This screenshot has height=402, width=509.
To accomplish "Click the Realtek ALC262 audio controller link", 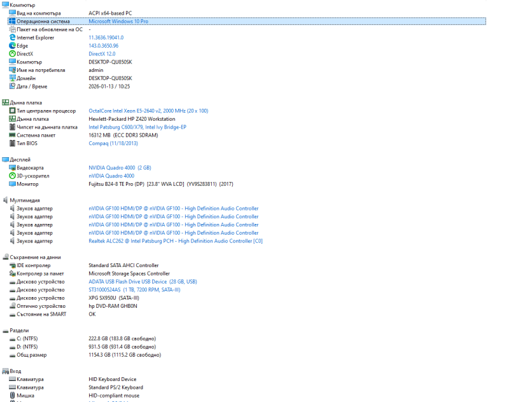I will (x=176, y=241).
